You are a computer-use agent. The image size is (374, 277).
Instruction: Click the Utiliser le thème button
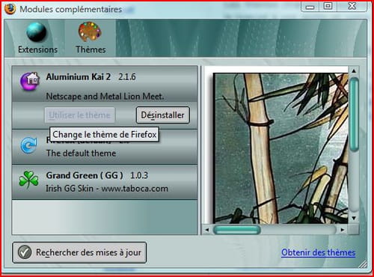pyautogui.click(x=80, y=115)
